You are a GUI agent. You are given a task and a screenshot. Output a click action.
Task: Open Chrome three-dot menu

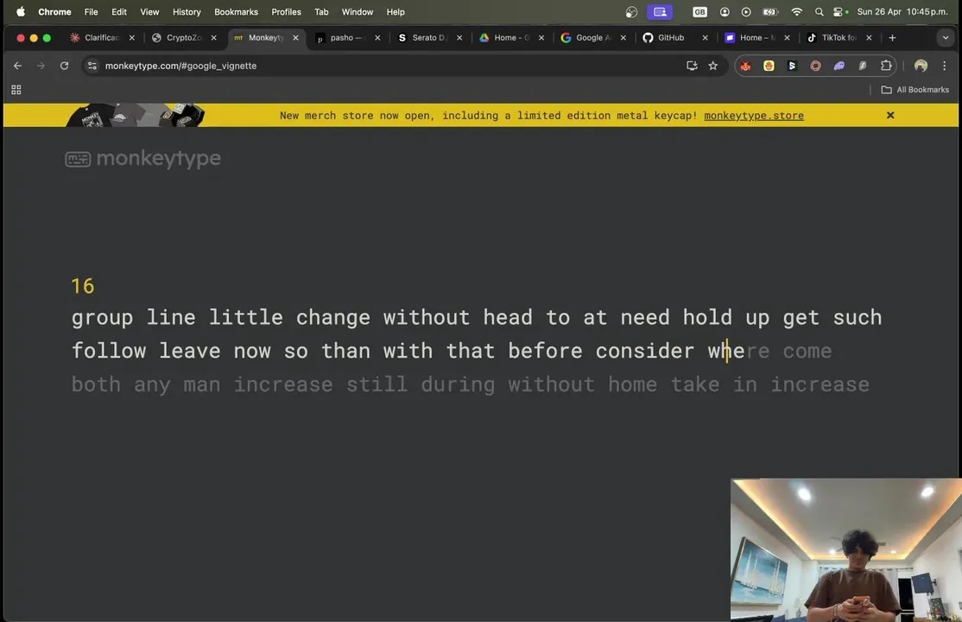click(x=944, y=66)
